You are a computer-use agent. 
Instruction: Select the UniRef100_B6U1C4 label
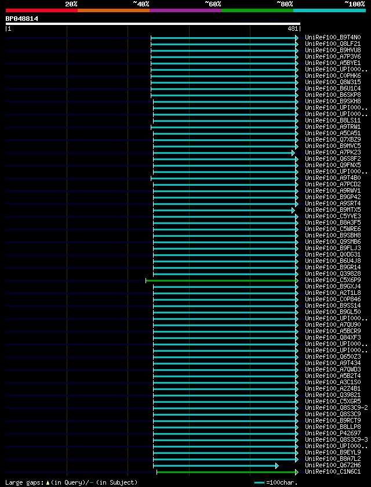pos(333,89)
